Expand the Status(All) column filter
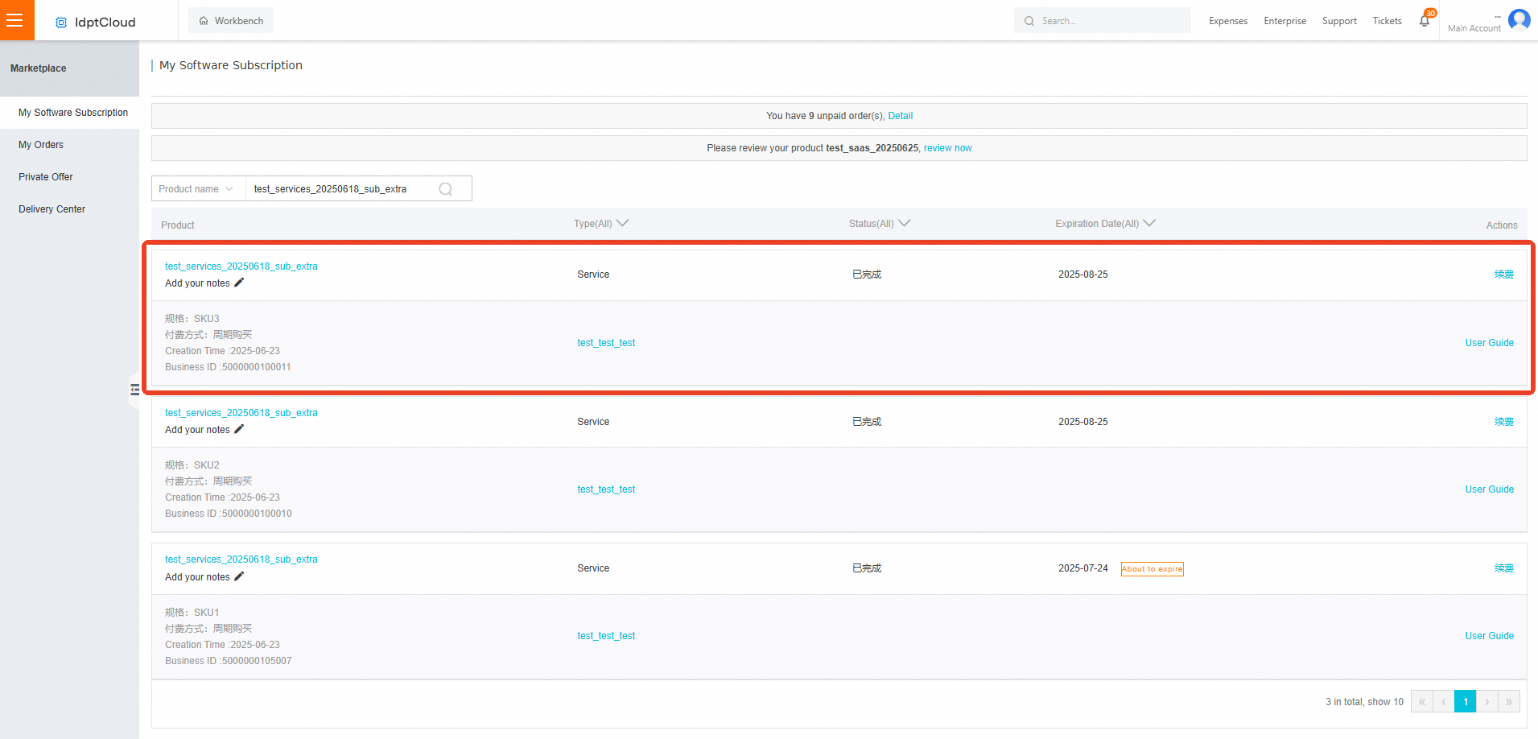This screenshot has width=1538, height=739. (880, 224)
